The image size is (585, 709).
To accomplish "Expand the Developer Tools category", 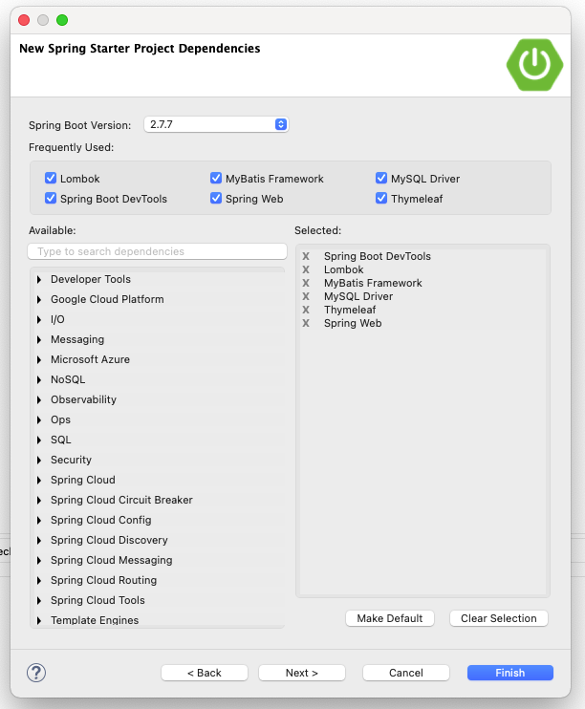I will (39, 279).
